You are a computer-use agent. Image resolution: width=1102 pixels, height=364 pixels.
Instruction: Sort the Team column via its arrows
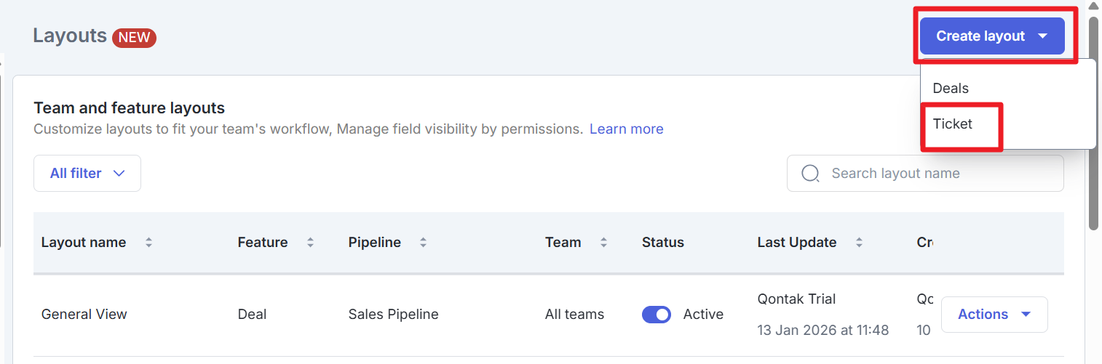coord(603,243)
